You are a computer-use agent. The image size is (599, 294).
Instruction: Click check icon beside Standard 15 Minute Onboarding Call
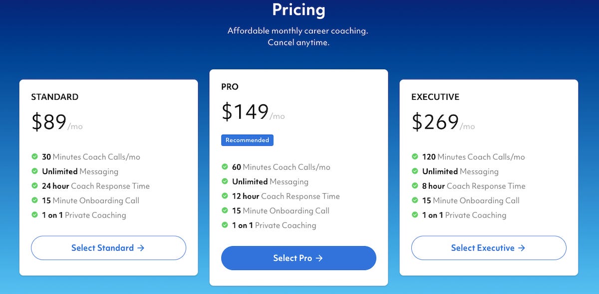34,200
